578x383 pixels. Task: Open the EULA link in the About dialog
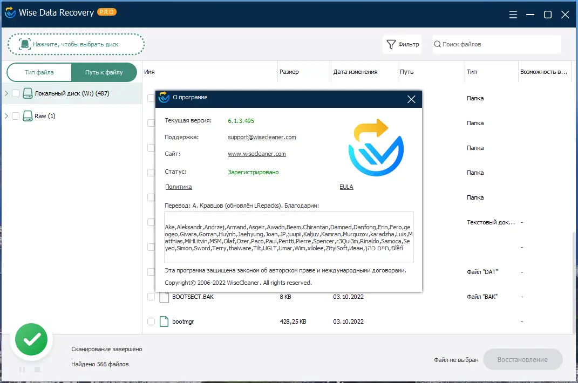tap(346, 187)
